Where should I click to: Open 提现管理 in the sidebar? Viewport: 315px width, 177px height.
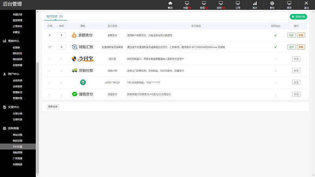[17, 20]
